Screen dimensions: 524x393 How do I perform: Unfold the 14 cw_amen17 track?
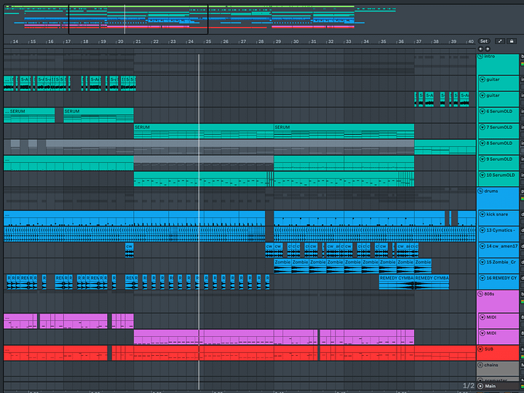click(483, 246)
